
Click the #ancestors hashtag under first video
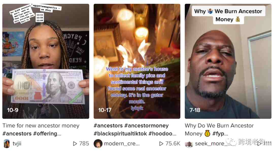coord(17,134)
